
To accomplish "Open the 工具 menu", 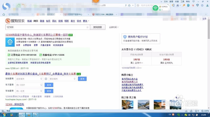I will pos(182,2).
